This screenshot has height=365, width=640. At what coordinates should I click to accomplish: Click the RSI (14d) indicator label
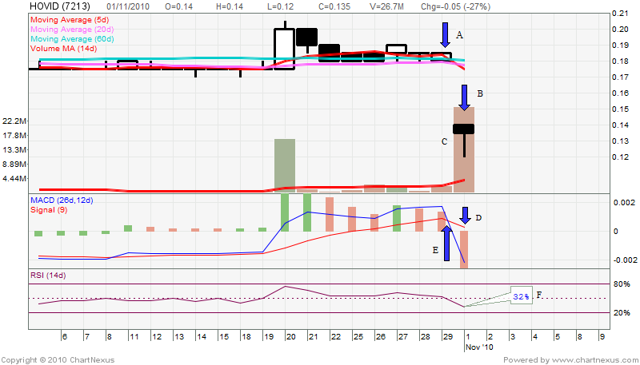pos(48,276)
